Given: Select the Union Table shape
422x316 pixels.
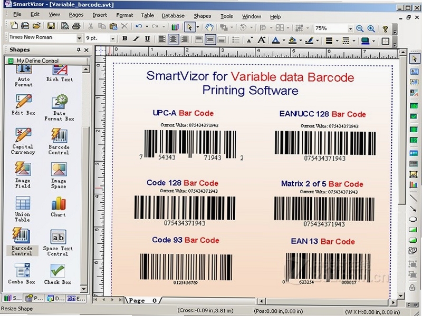Looking at the screenshot, I should [23, 209].
